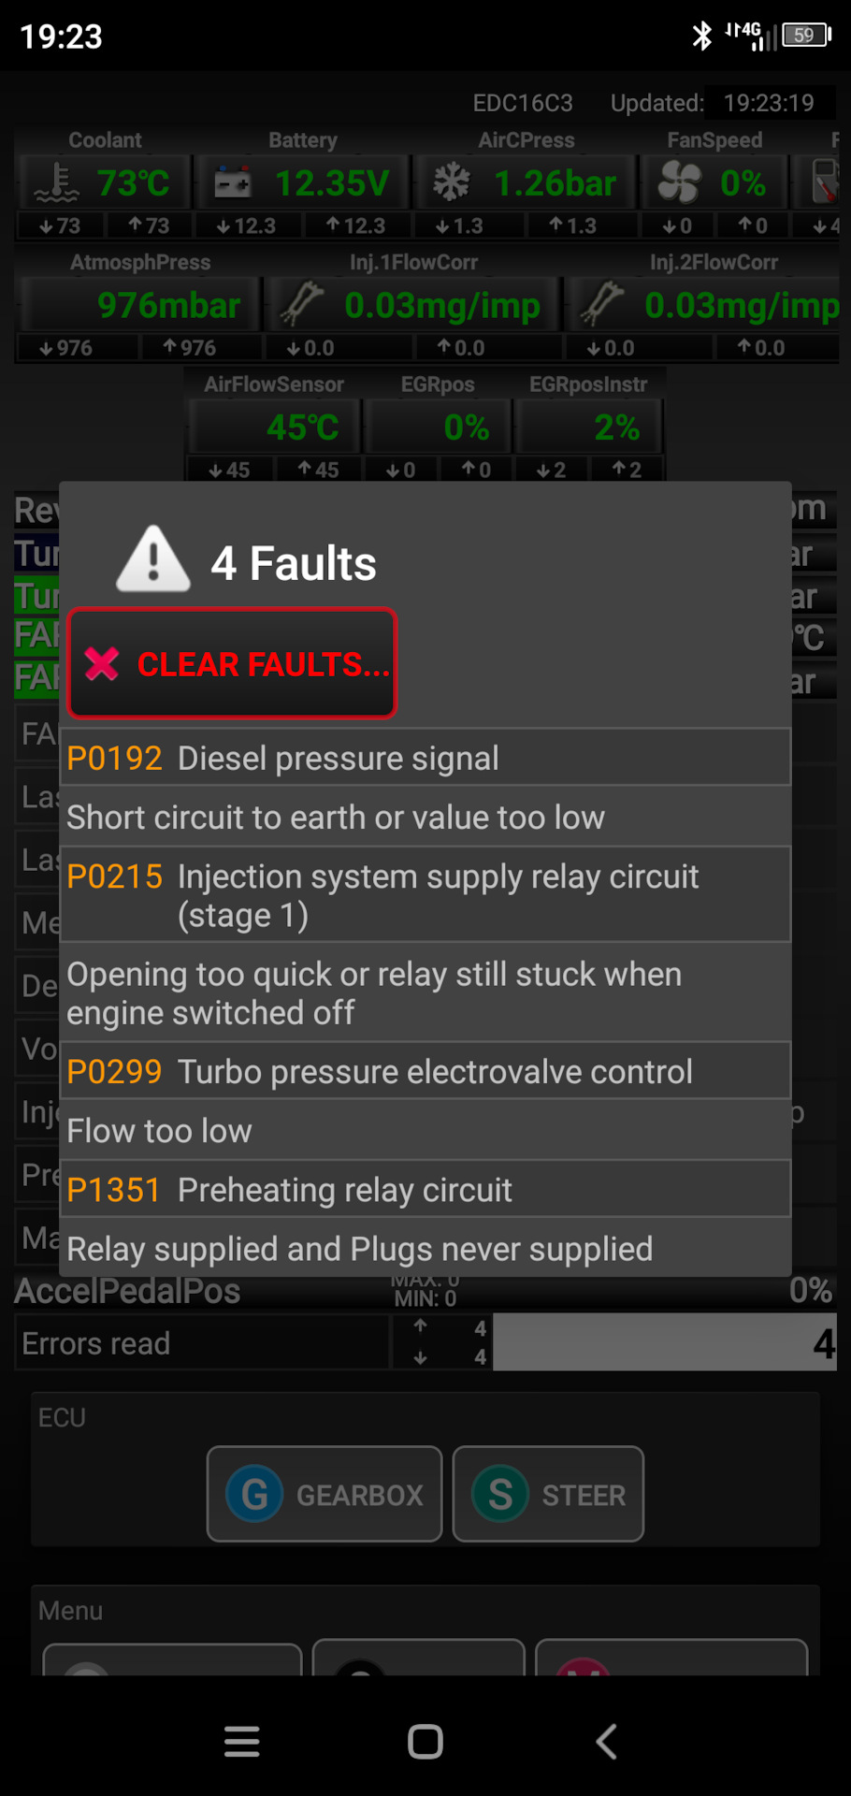Select fault P0299 Turbo pressure electrovalve
The width and height of the screenshot is (851, 1796).
coord(425,1071)
